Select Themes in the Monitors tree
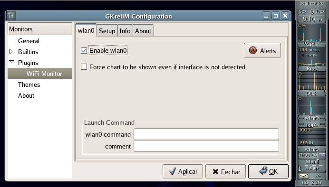This screenshot has height=187, width=329. pos(29,84)
